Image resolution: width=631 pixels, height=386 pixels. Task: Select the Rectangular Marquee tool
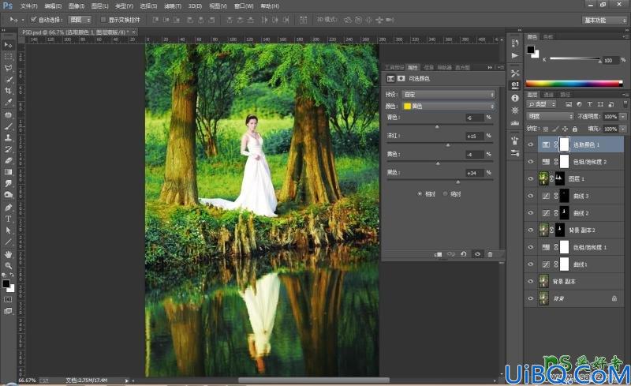point(8,56)
